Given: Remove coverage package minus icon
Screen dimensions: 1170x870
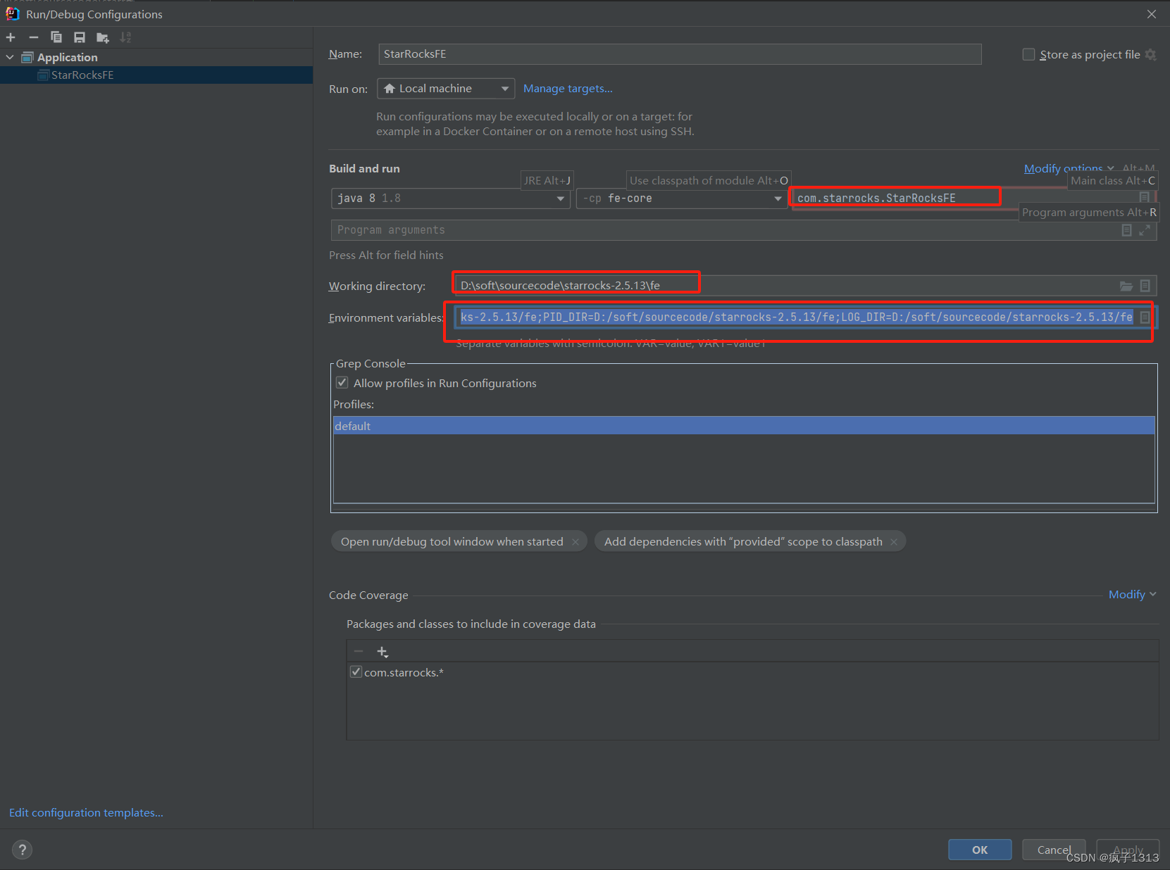Looking at the screenshot, I should pyautogui.click(x=359, y=651).
